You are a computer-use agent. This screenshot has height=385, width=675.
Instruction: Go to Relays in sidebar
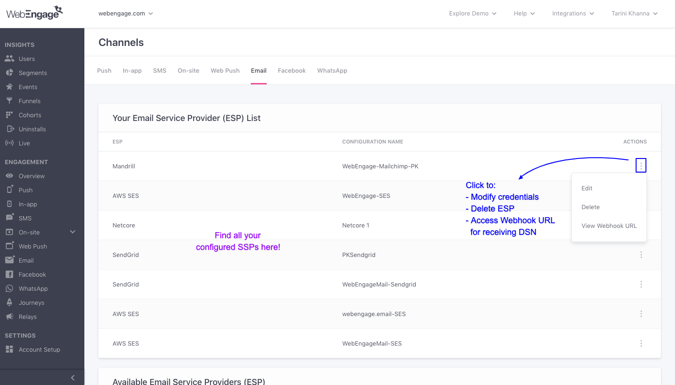click(28, 317)
